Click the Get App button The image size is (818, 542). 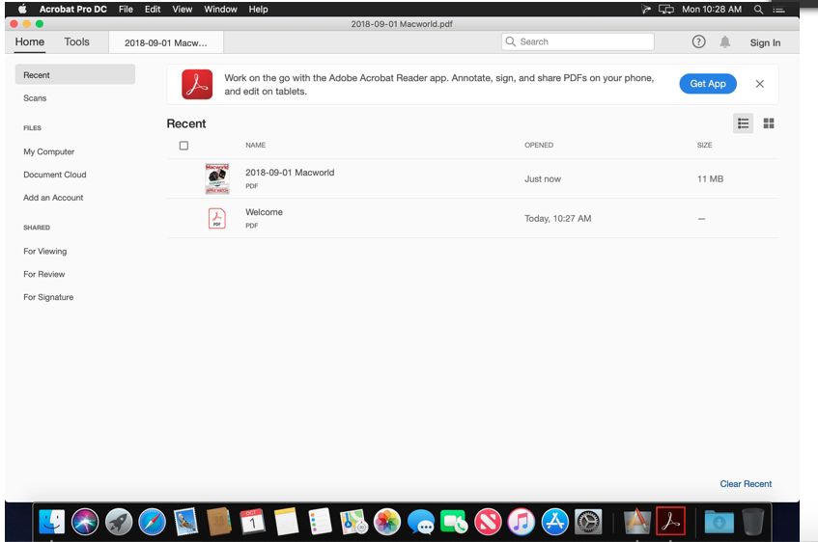coord(708,83)
